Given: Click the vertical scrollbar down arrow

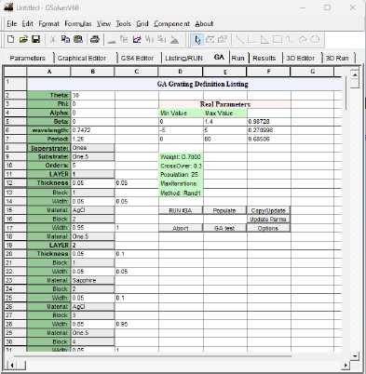Looking at the screenshot, I should coord(355,355).
